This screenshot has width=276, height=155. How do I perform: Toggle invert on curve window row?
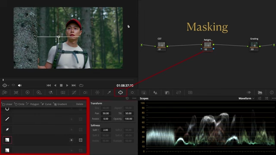coord(72,130)
